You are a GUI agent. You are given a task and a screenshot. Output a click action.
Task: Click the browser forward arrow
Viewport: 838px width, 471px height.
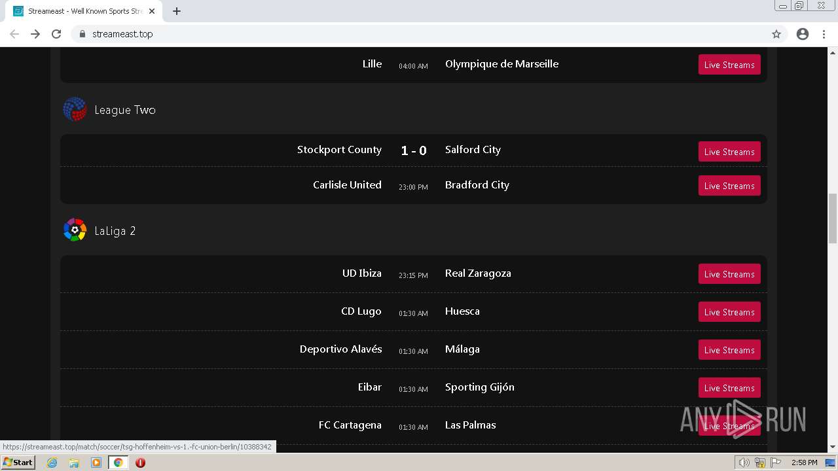[x=35, y=34]
